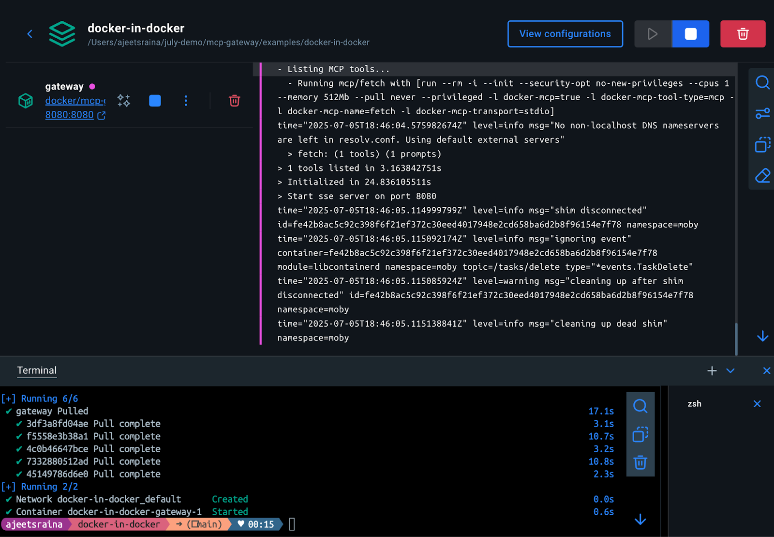This screenshot has width=774, height=537.
Task: Click the 'Start sse server on port 8080' log line
Action: [x=357, y=196]
